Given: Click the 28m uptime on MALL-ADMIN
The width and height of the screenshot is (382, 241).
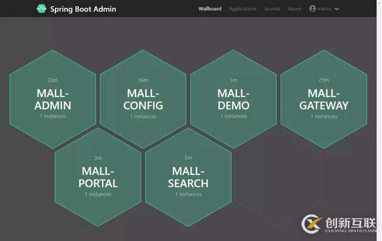Looking at the screenshot, I should tap(53, 80).
